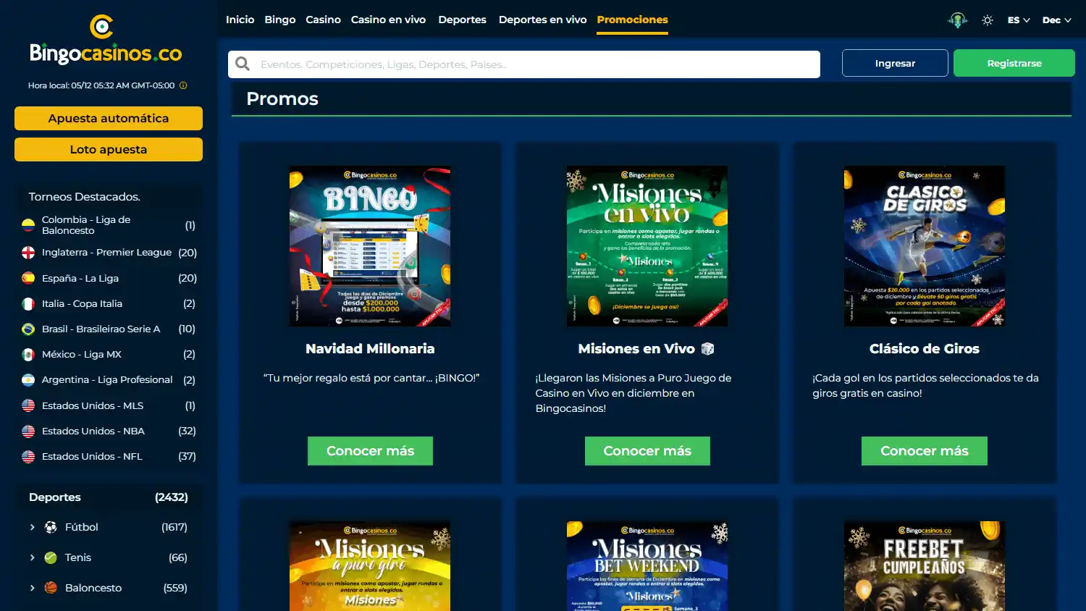Click the US flag beside NBA
This screenshot has height=611, width=1086.
click(28, 431)
